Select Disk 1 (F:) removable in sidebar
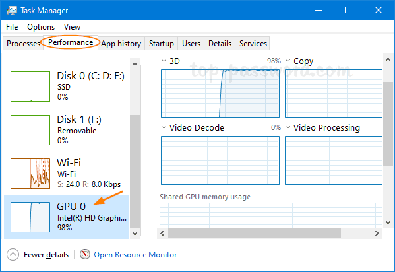395x272 pixels. tap(67, 129)
